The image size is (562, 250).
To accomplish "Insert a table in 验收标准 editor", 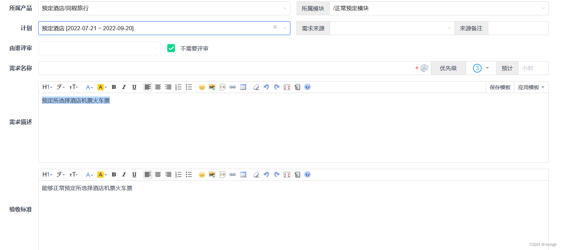I will (243, 175).
